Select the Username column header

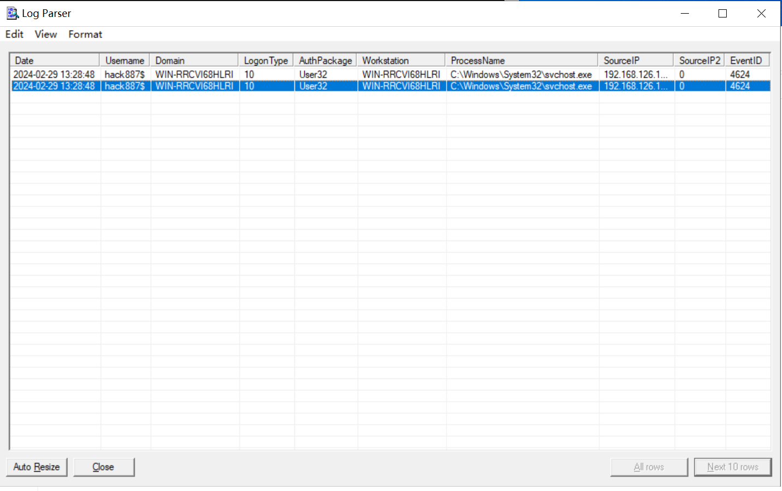tap(125, 60)
